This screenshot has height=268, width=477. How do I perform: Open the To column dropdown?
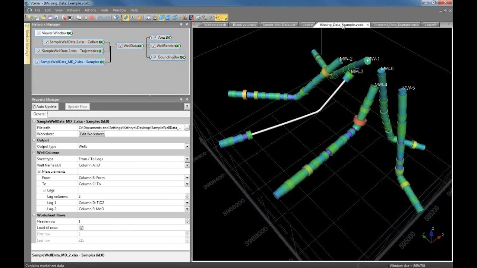[187, 184]
